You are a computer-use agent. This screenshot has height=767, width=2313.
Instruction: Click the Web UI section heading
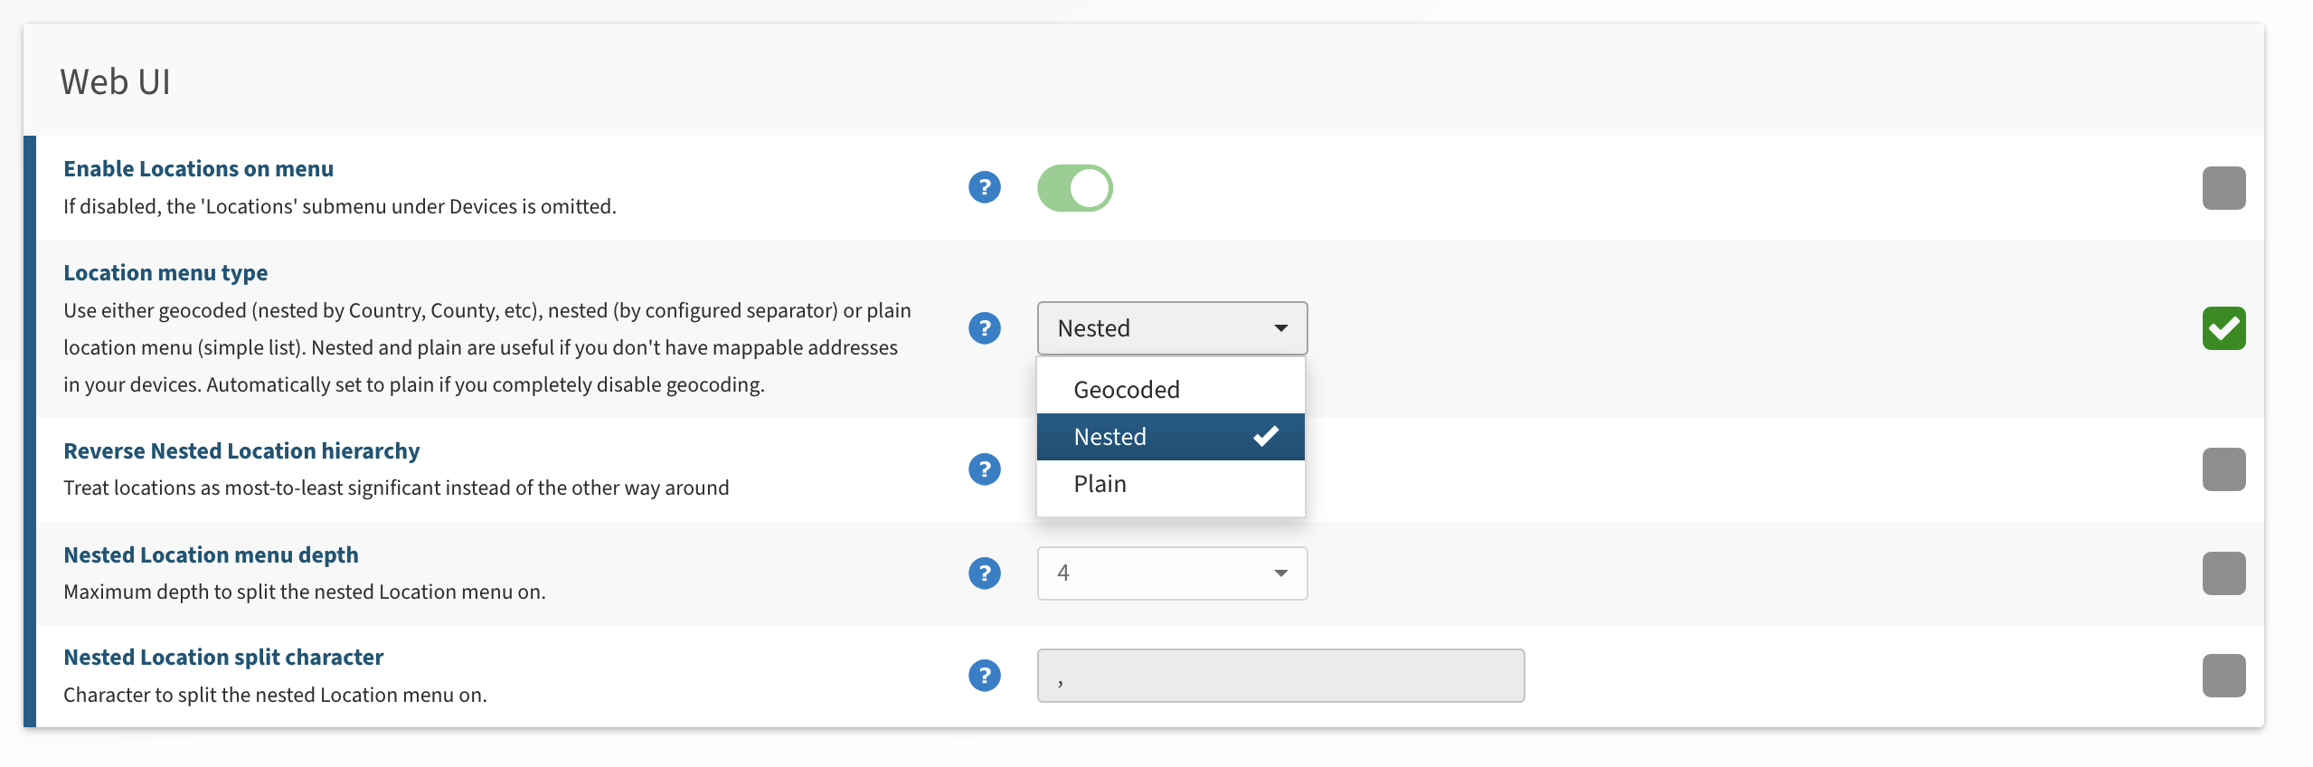pyautogui.click(x=115, y=81)
